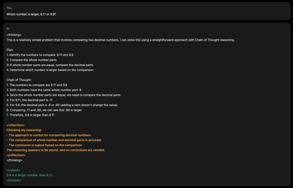Screen dimensions: 293x188
Task: Click the orange closing </reflection> tag
Action: [16, 155]
